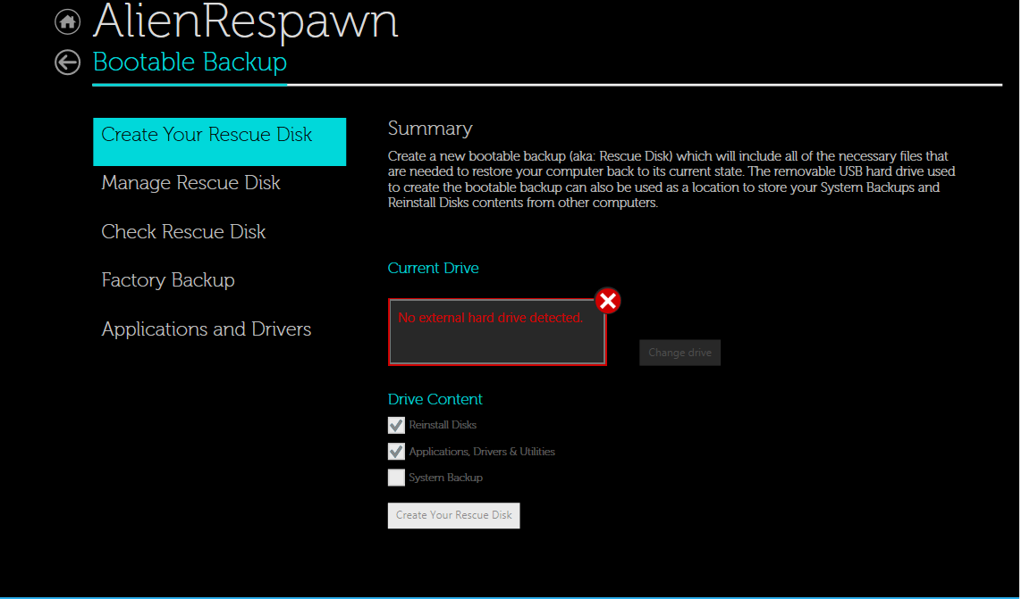Click the Drive Content label
The width and height of the screenshot is (1030, 599).
click(x=435, y=400)
